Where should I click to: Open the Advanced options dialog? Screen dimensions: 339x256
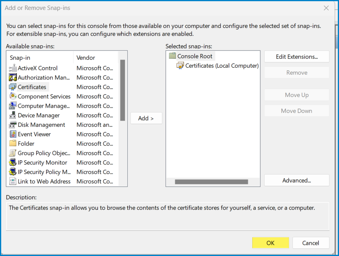(296, 180)
